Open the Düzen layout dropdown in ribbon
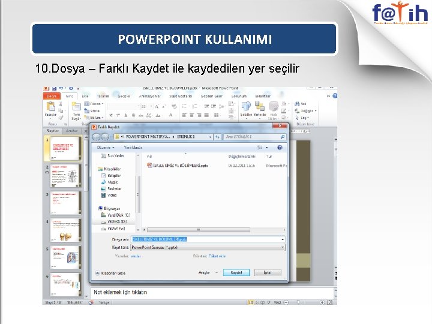432x324 pixels. coord(94,104)
